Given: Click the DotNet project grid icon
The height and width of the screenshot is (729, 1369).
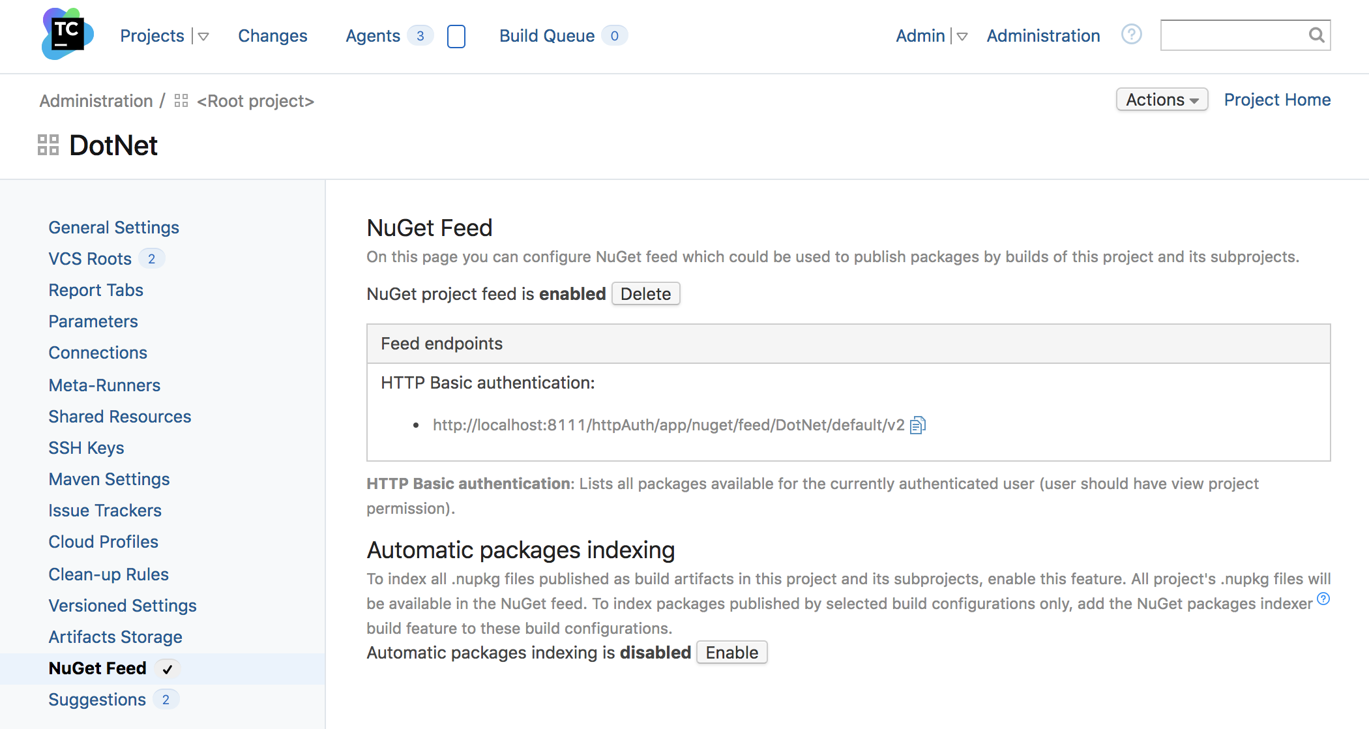Looking at the screenshot, I should point(48,145).
